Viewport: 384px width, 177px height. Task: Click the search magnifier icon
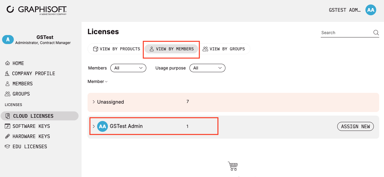[x=376, y=33]
